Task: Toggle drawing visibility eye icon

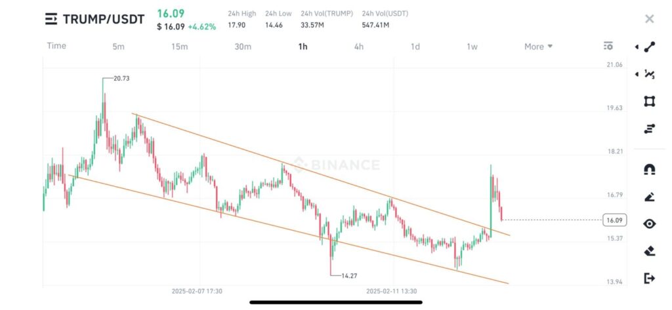Action: [x=650, y=223]
